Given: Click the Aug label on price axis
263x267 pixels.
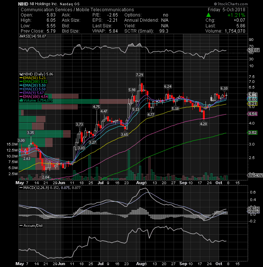Looking at the screenshot, I should tap(140, 183).
